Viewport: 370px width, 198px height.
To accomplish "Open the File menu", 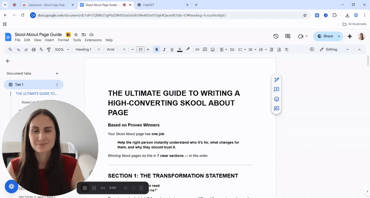I will pos(17,40).
